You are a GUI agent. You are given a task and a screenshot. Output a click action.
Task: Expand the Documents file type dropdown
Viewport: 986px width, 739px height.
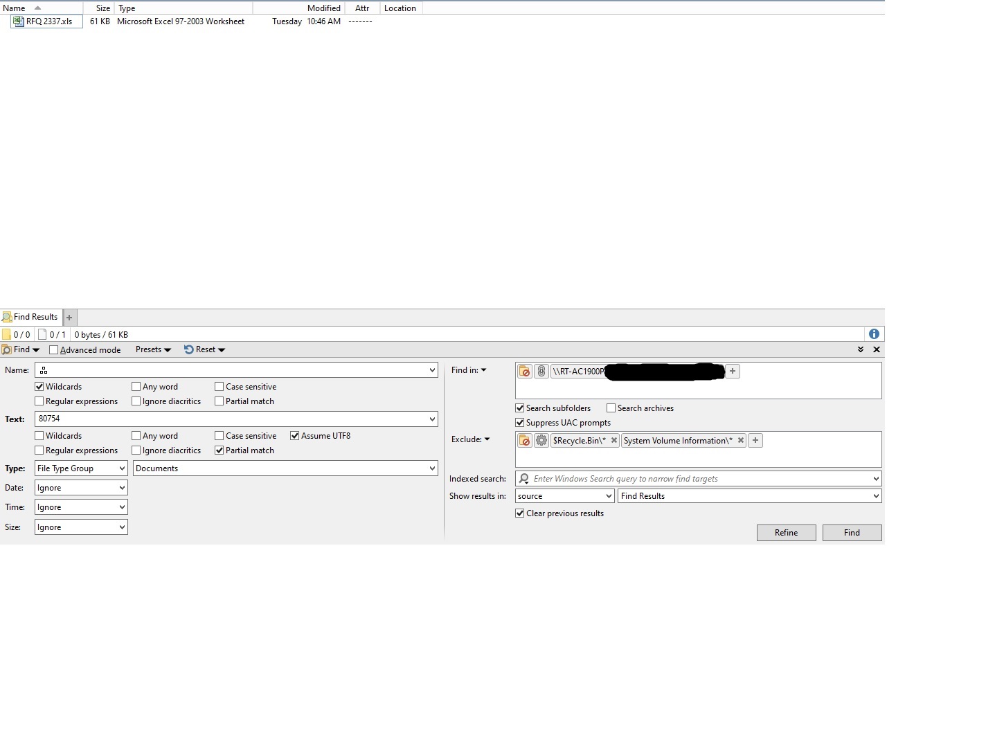[x=285, y=468]
